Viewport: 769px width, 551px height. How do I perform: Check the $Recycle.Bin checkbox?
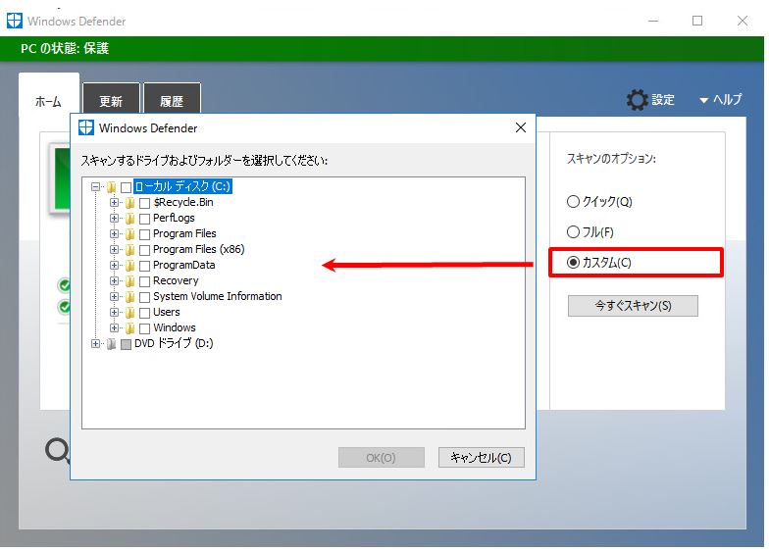145,203
